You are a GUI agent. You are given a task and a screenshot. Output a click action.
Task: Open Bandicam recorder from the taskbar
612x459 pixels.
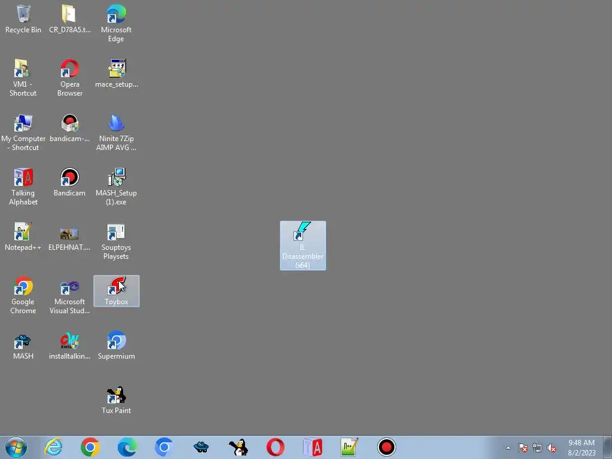[x=387, y=447]
